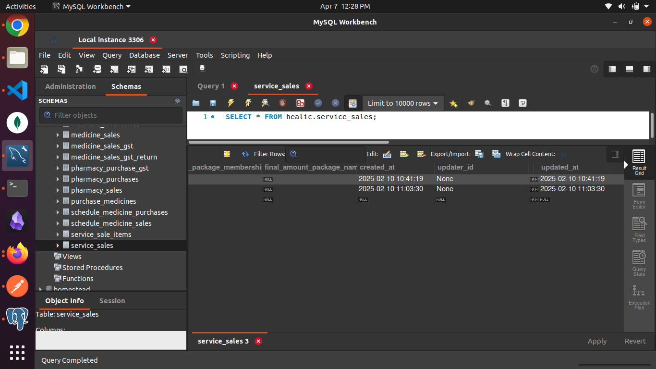This screenshot has width=656, height=369.
Task: Create a new stored procedure toolbar icon
Action: [x=148, y=69]
